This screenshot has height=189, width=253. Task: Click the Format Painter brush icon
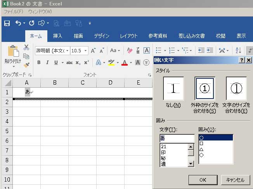coord(26,65)
